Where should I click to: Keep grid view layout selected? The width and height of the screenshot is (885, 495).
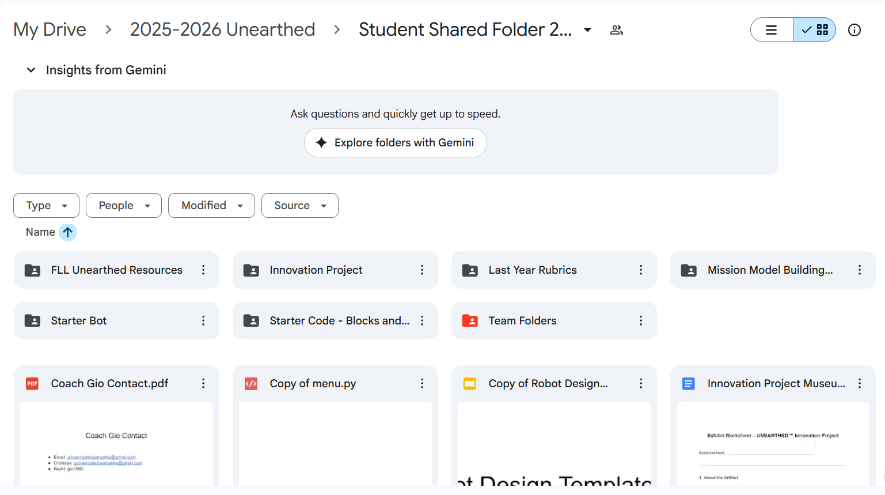814,29
